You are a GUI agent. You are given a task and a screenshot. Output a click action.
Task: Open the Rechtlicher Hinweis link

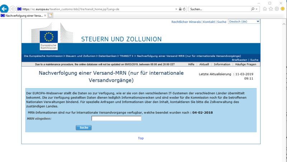[186, 22]
